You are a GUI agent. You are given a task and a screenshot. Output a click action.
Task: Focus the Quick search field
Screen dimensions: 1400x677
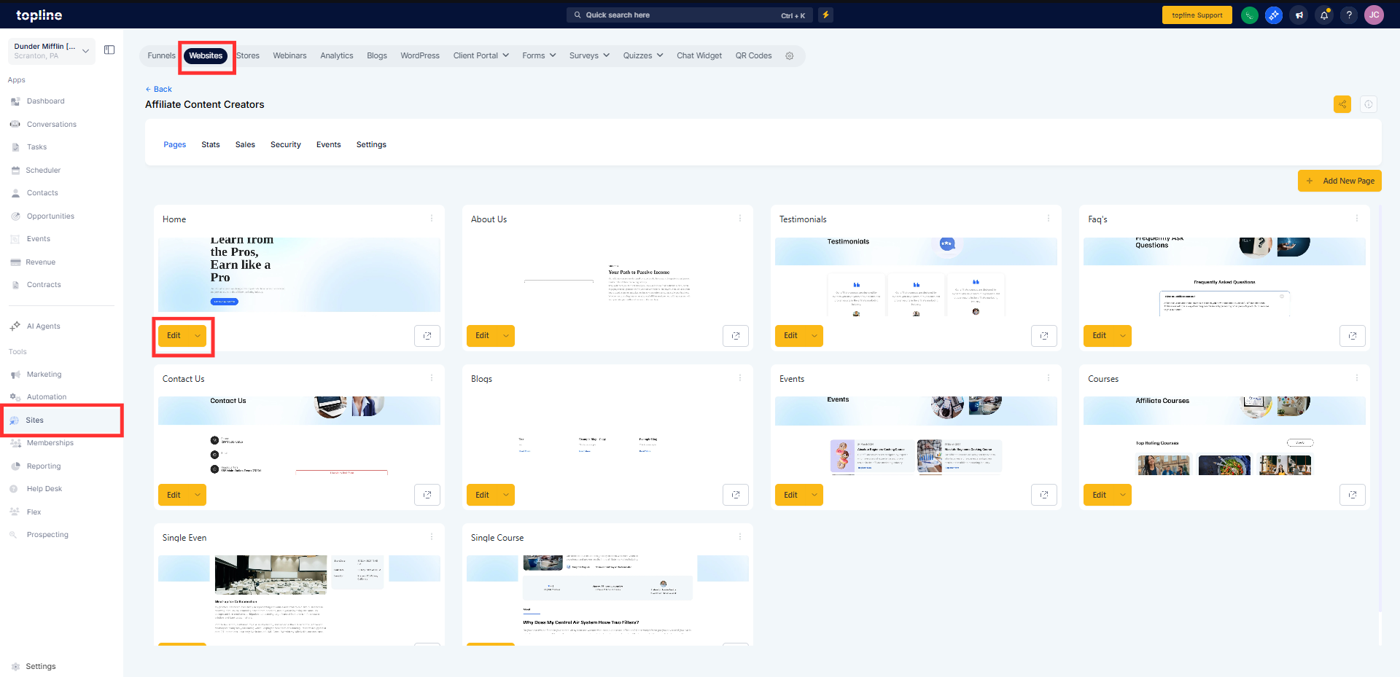pos(689,15)
